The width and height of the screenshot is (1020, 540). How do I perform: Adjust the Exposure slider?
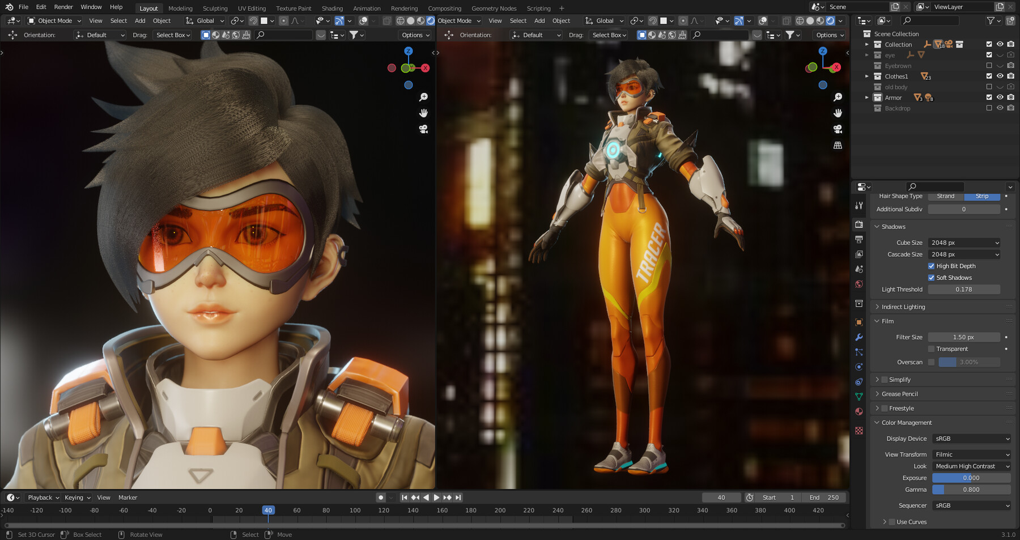971,478
